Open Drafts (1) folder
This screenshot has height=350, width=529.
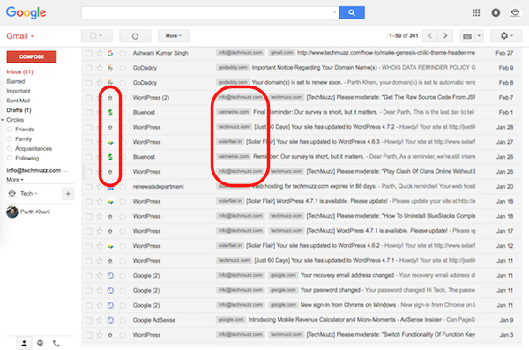19,110
